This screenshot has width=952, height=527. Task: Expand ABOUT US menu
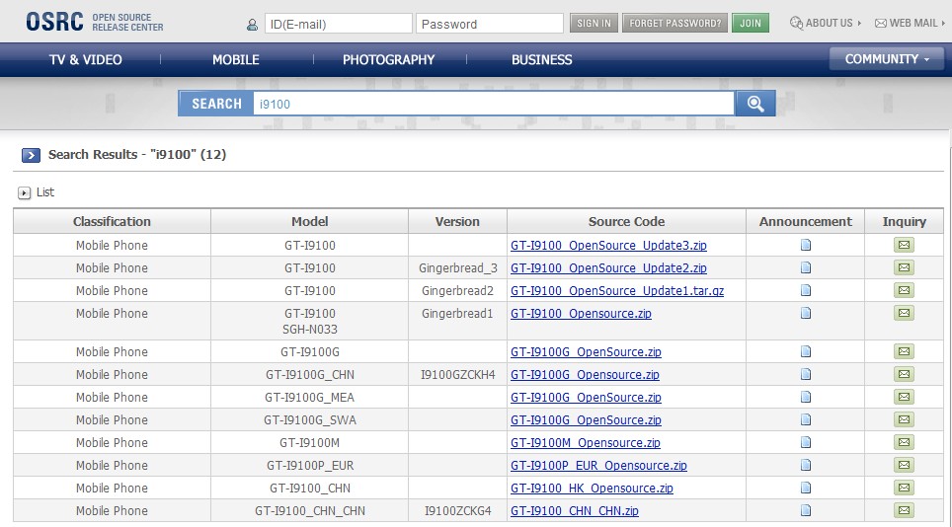[x=826, y=23]
